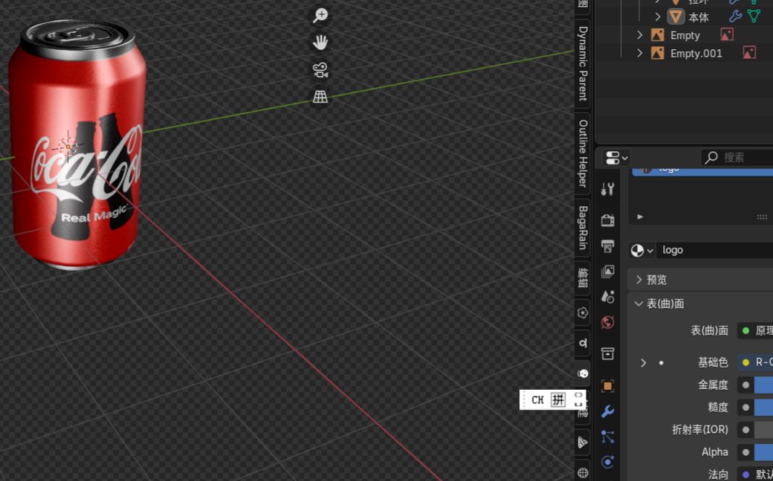
Task: Open Object properties tab (orange square)
Action: [607, 386]
